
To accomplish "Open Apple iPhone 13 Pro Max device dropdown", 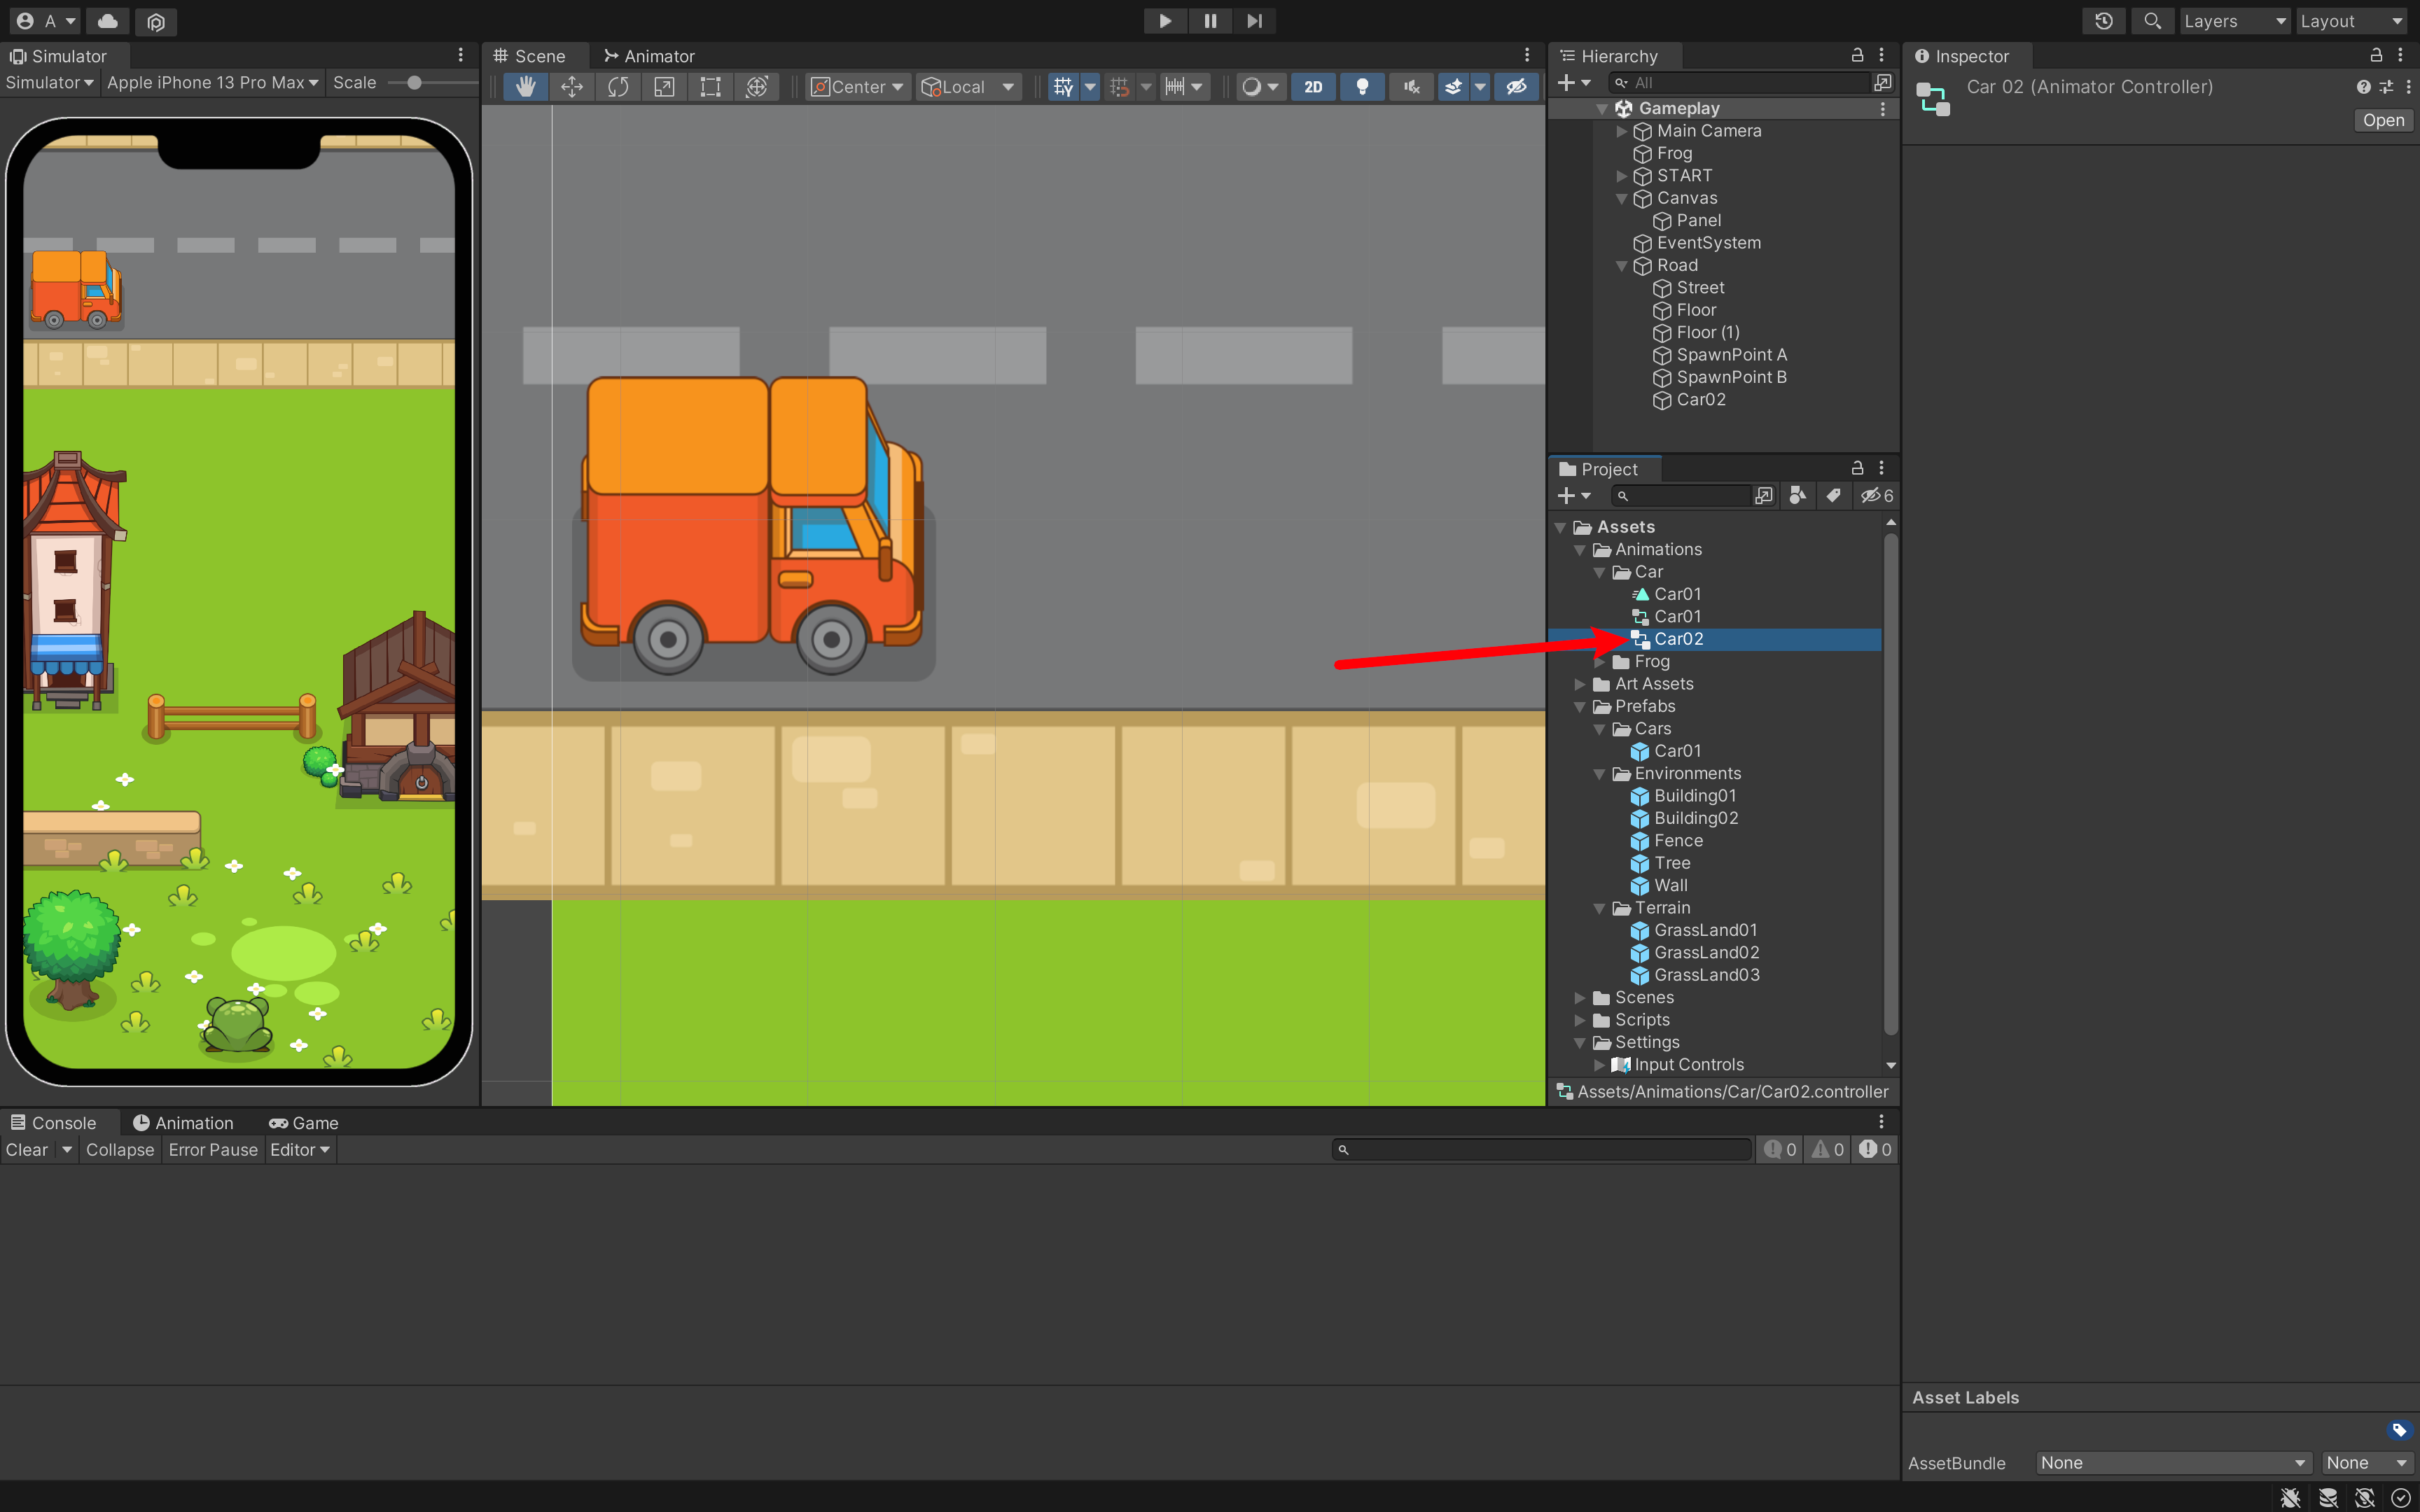I will pyautogui.click(x=213, y=82).
